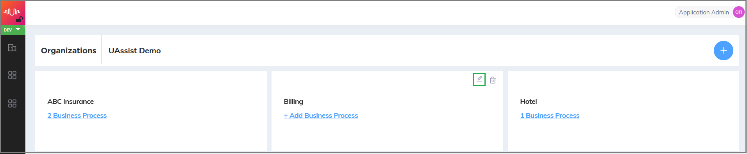
Task: Select the ABC Insurance card title
Action: click(71, 101)
